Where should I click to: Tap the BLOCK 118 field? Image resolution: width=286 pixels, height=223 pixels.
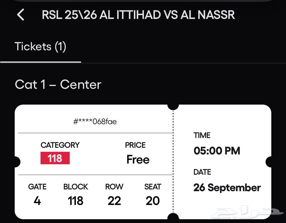coord(76,194)
